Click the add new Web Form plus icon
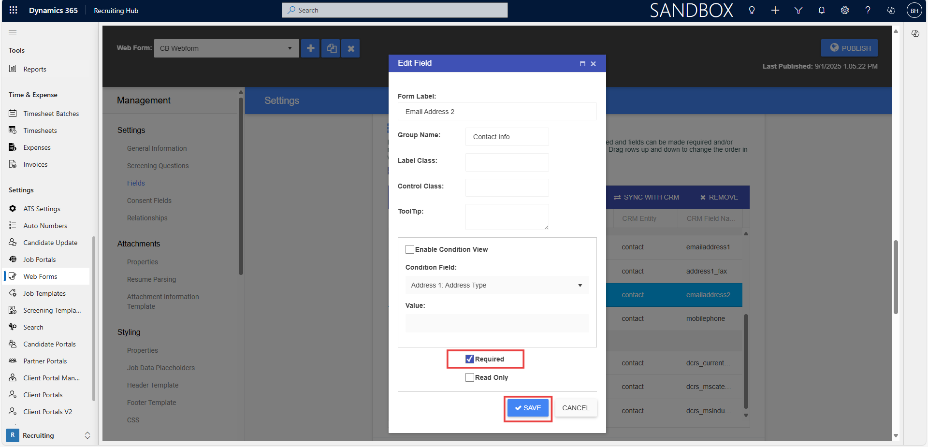The width and height of the screenshot is (928, 447). pyautogui.click(x=310, y=48)
